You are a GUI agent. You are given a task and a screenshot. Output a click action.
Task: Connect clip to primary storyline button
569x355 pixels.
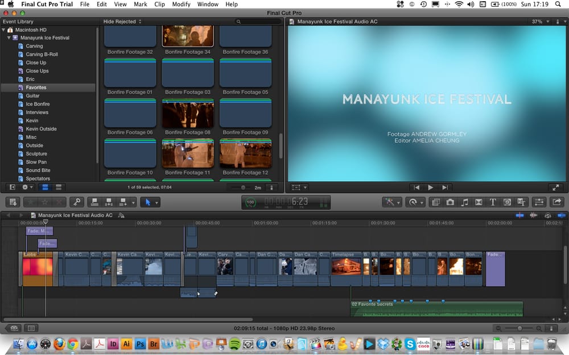click(94, 202)
